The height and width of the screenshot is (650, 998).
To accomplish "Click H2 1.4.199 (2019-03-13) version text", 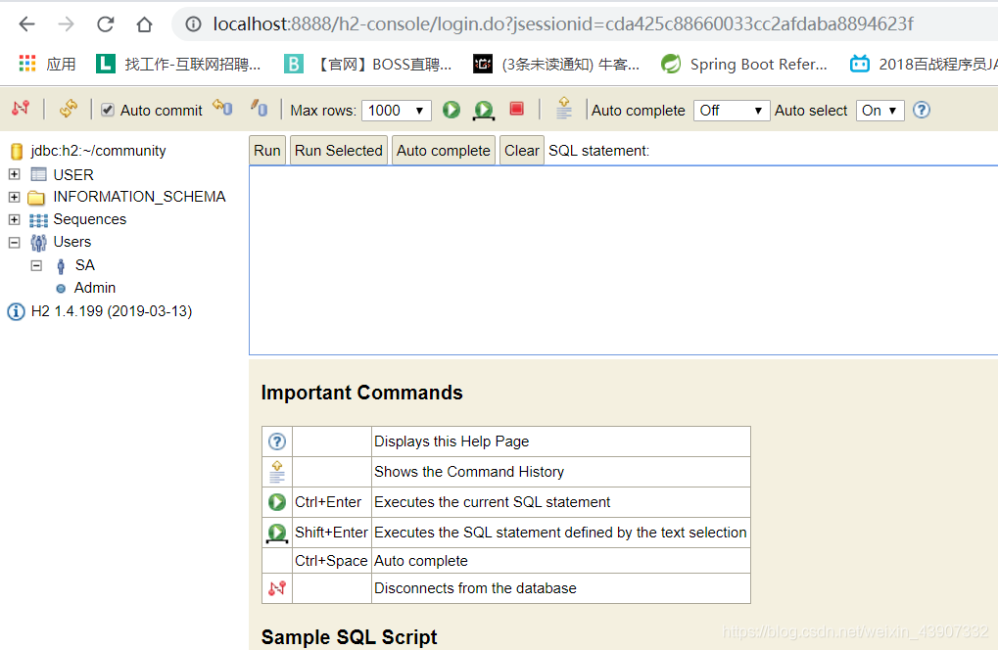I will pos(112,311).
